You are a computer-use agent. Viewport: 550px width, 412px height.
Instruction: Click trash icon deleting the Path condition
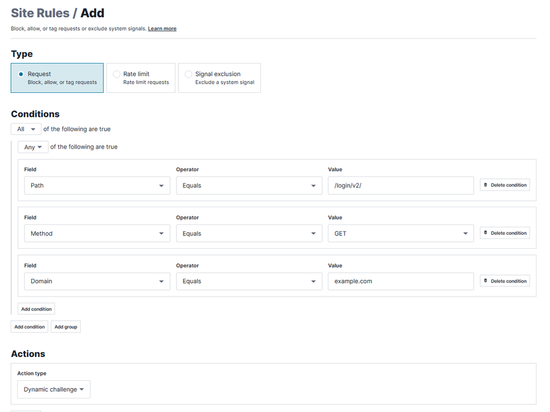[x=485, y=185]
